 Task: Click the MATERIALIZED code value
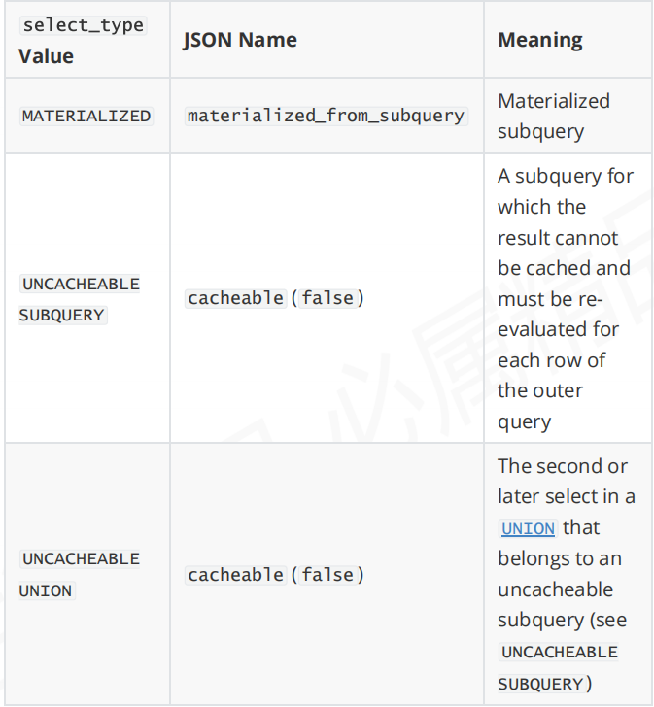click(86, 116)
